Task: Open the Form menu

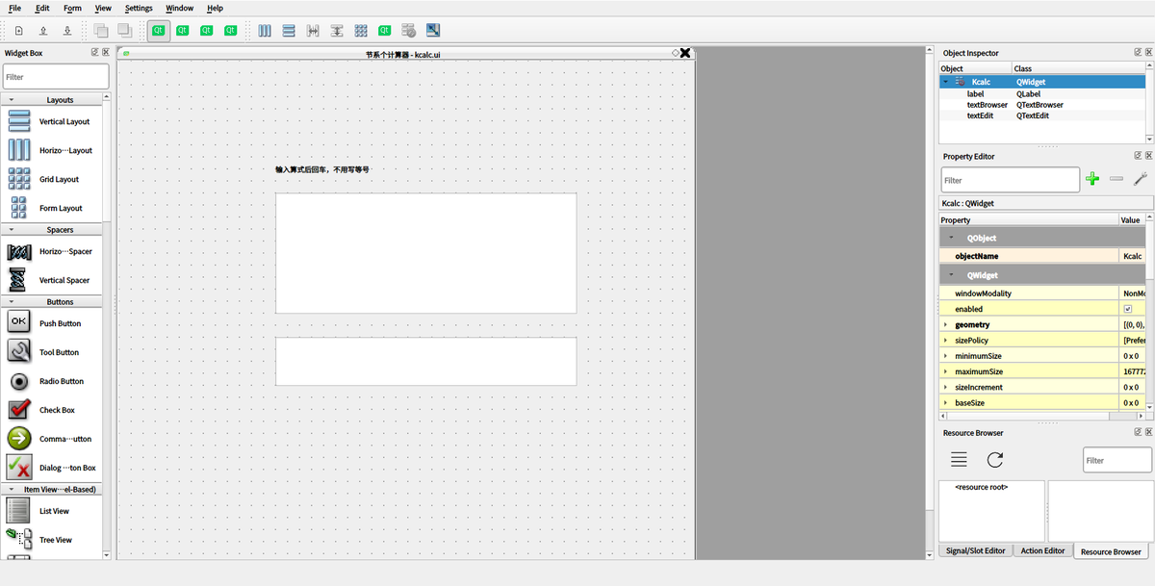Action: (72, 8)
